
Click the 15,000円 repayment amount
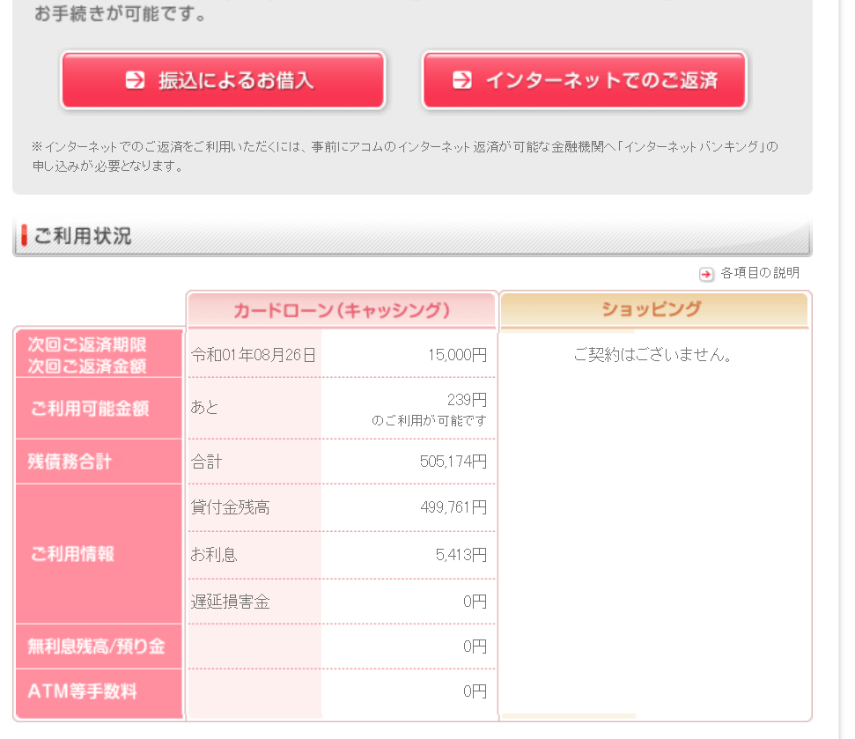[x=458, y=355]
